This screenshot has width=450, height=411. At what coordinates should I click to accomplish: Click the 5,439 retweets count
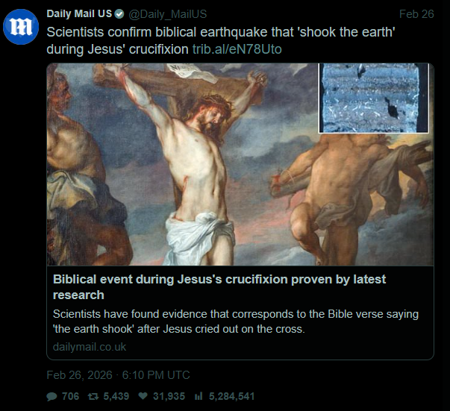click(117, 396)
